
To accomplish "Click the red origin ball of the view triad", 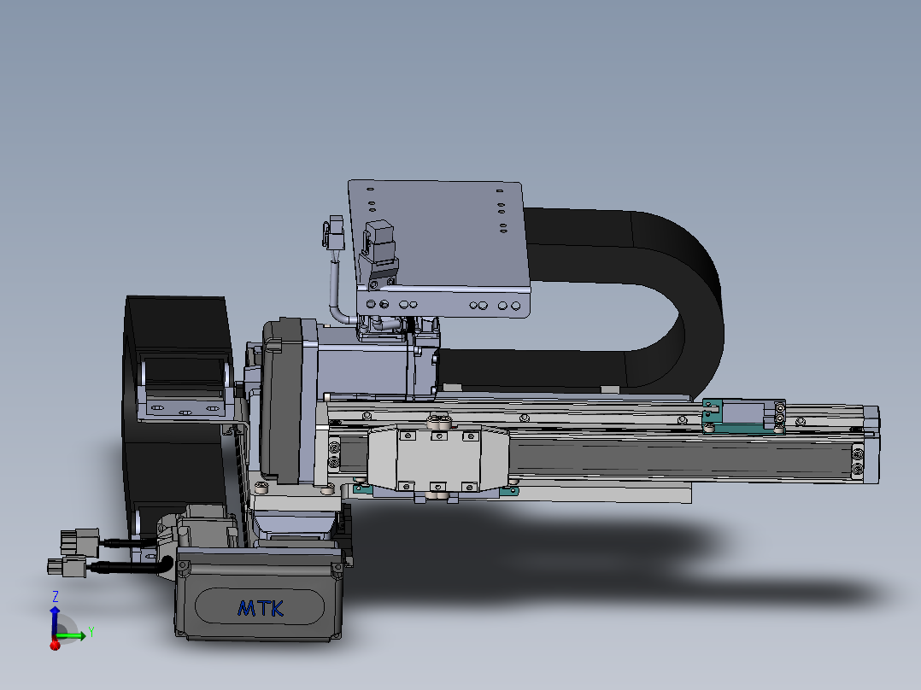I will click(56, 646).
